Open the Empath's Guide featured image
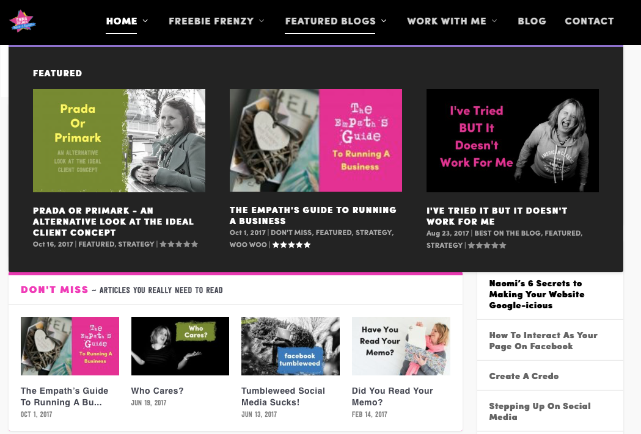 [315, 140]
